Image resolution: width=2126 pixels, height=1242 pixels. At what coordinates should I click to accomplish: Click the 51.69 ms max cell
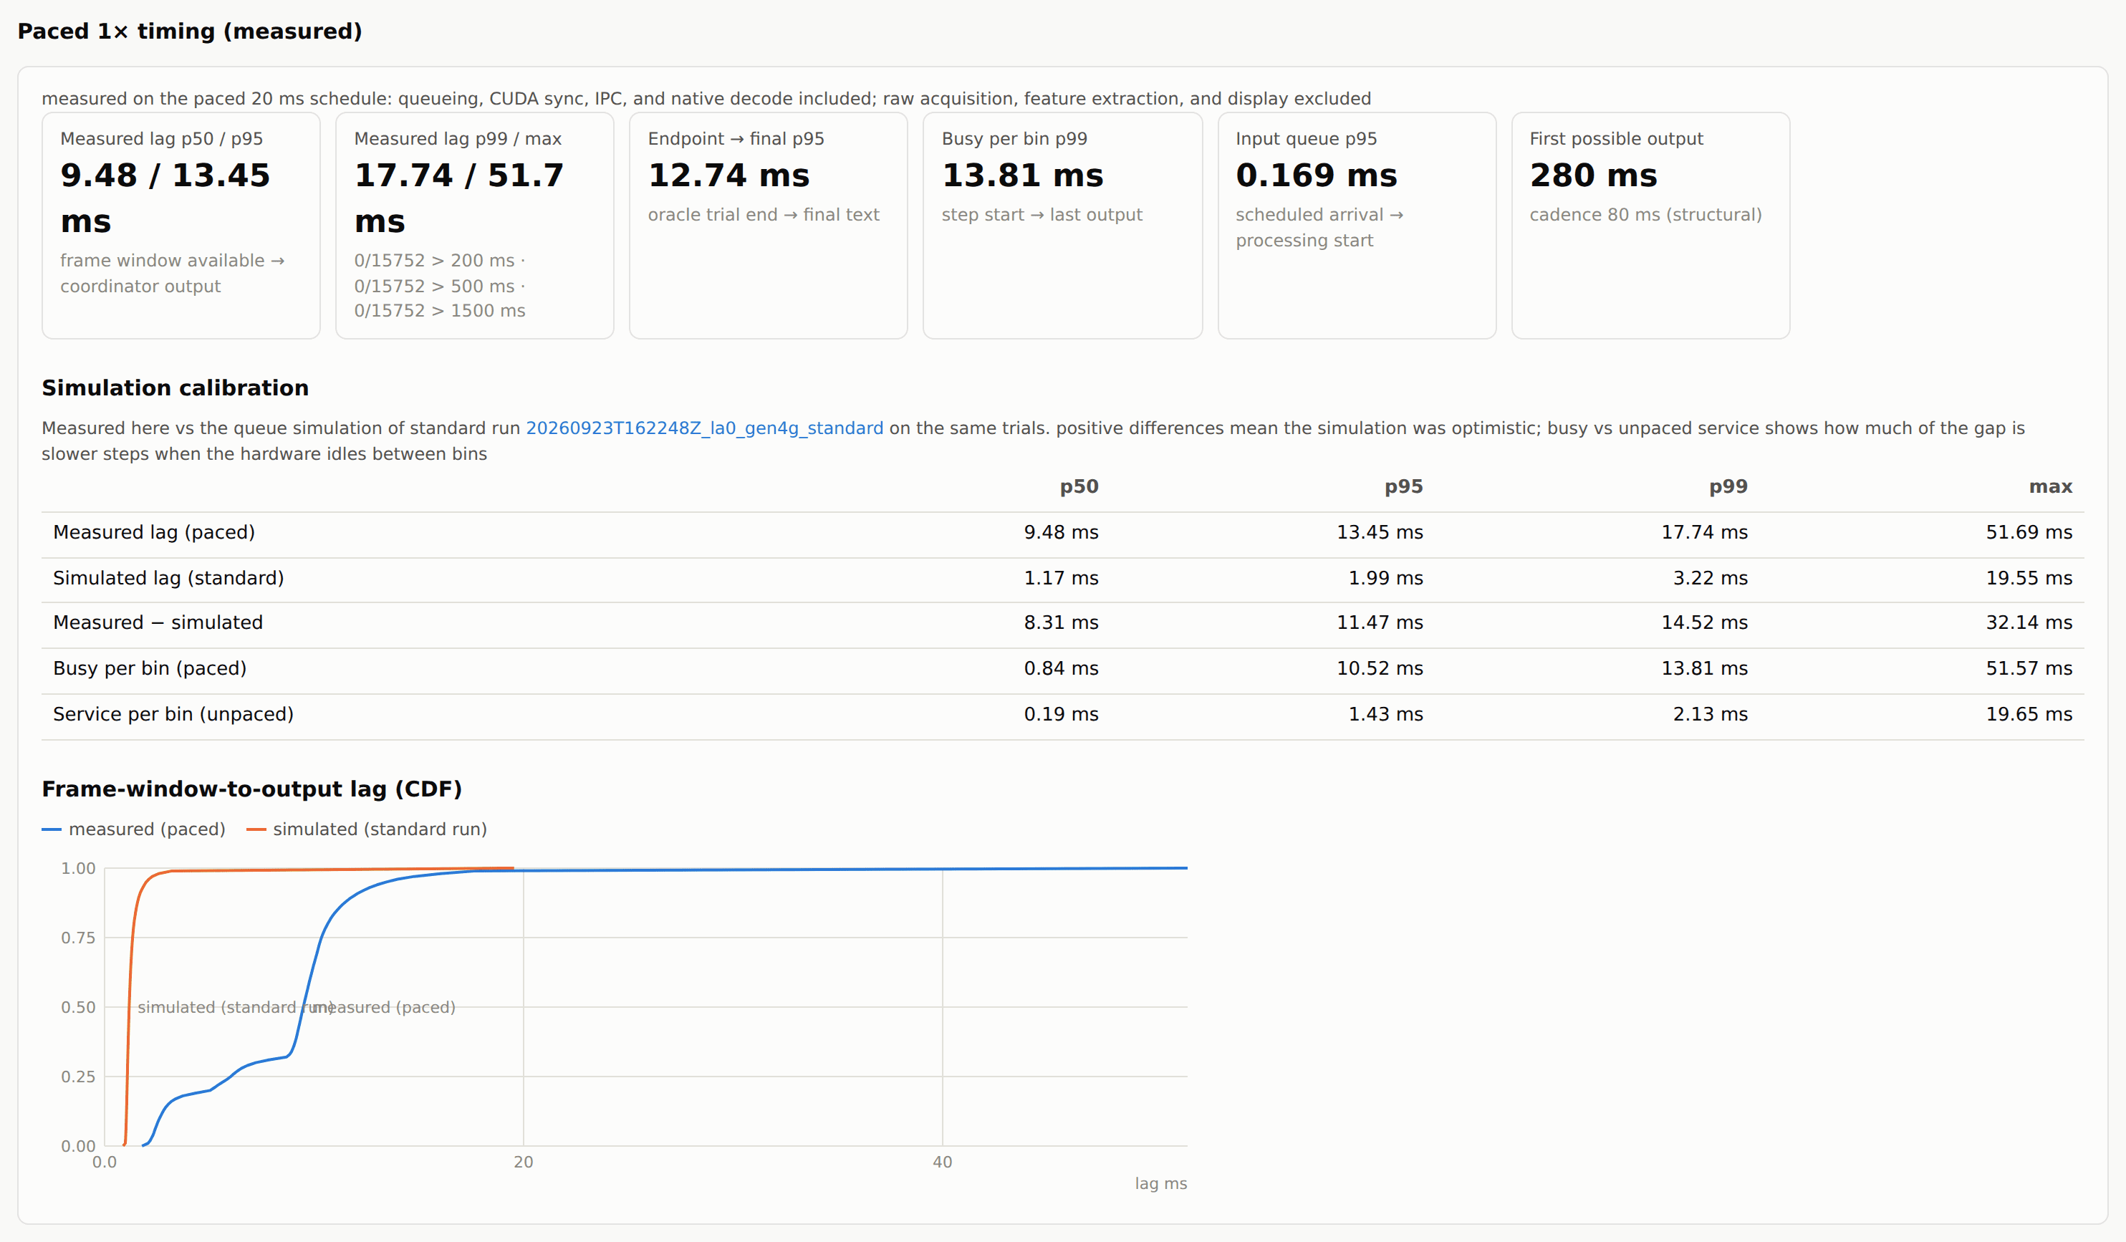[x=2029, y=532]
